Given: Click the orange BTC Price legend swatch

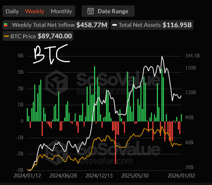Looking at the screenshot, I should tap(6, 36).
